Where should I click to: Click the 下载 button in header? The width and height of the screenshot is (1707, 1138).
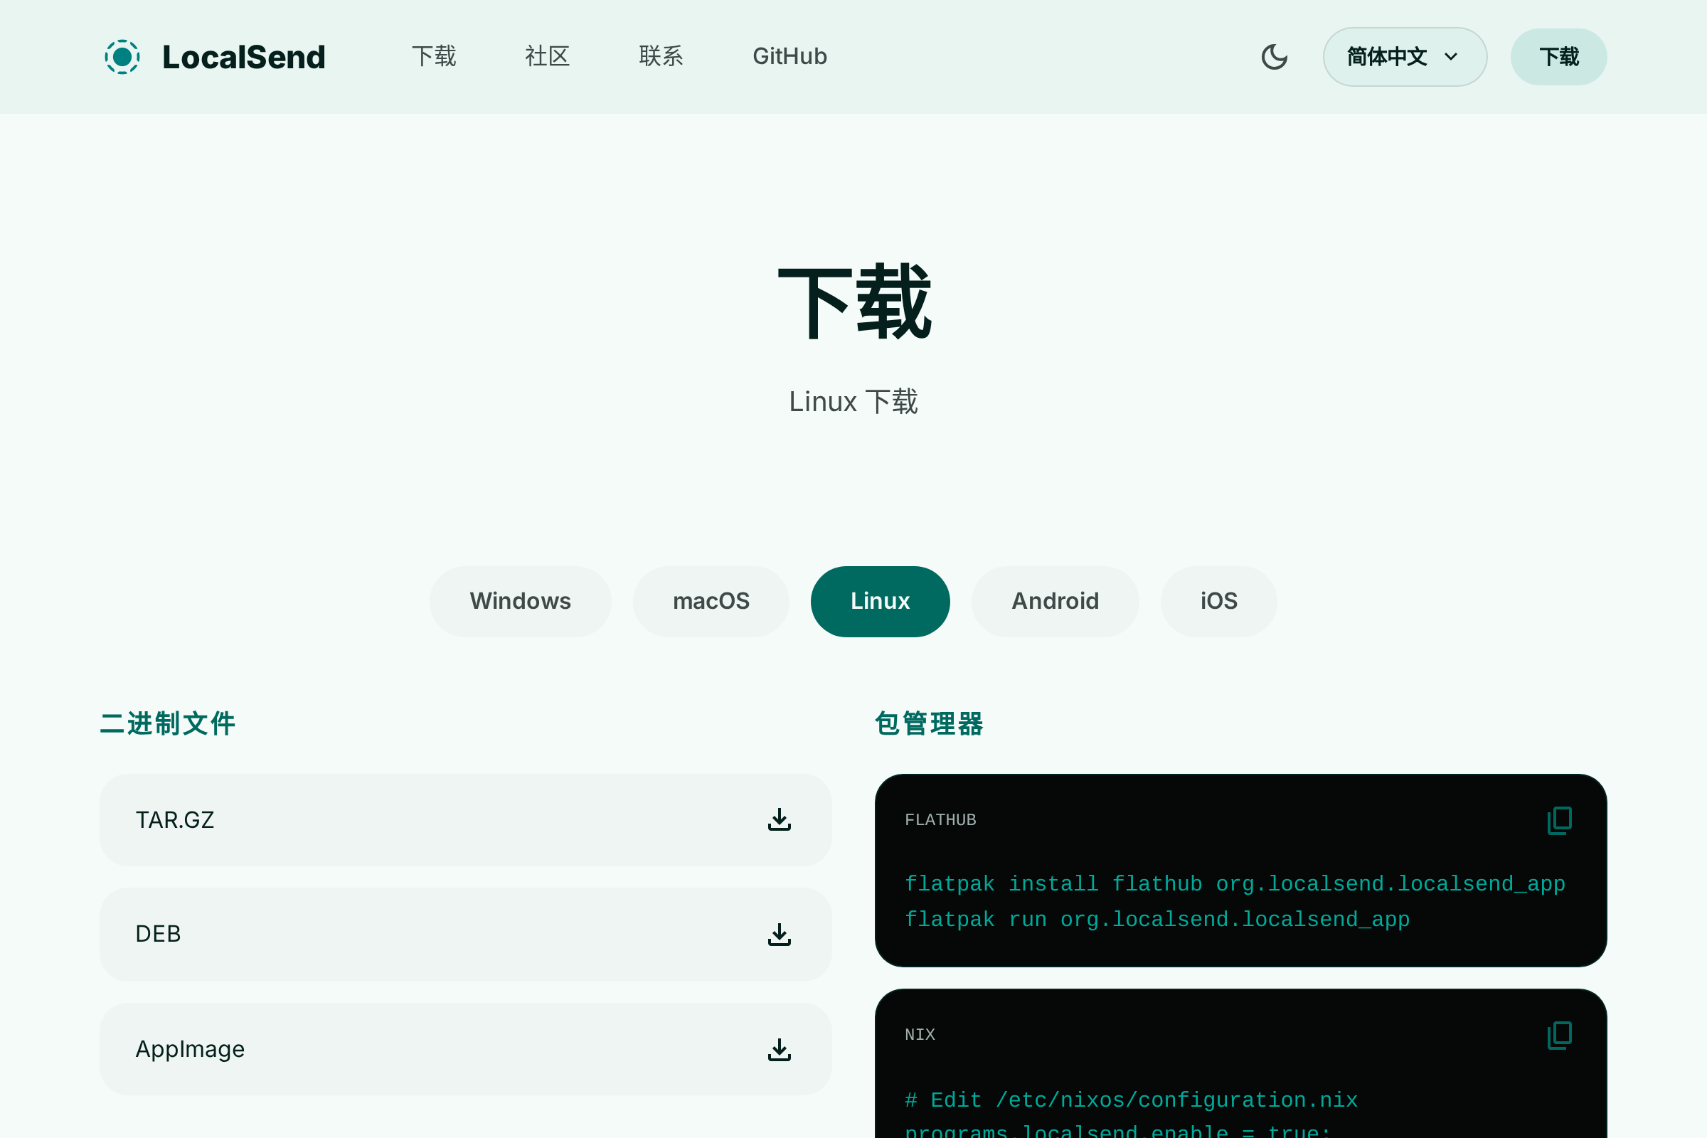(x=1558, y=57)
